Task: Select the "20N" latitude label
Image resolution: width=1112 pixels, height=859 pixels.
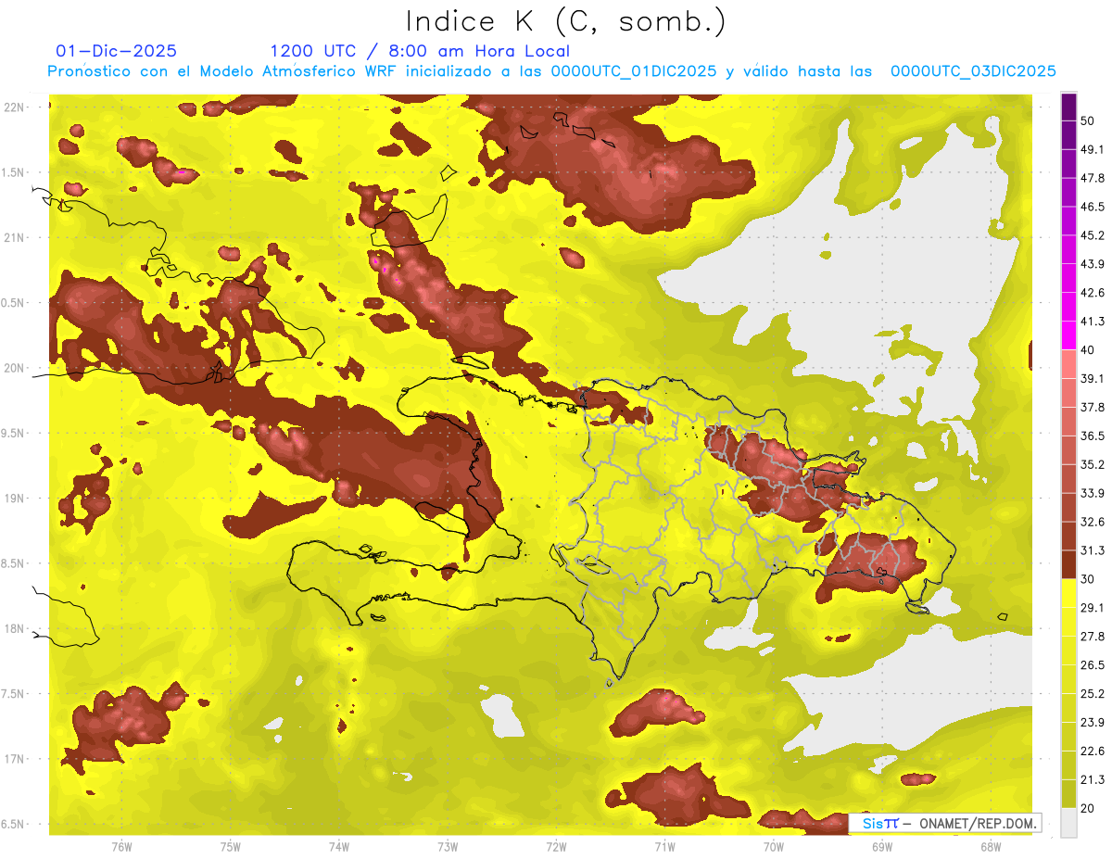Action: (x=15, y=368)
